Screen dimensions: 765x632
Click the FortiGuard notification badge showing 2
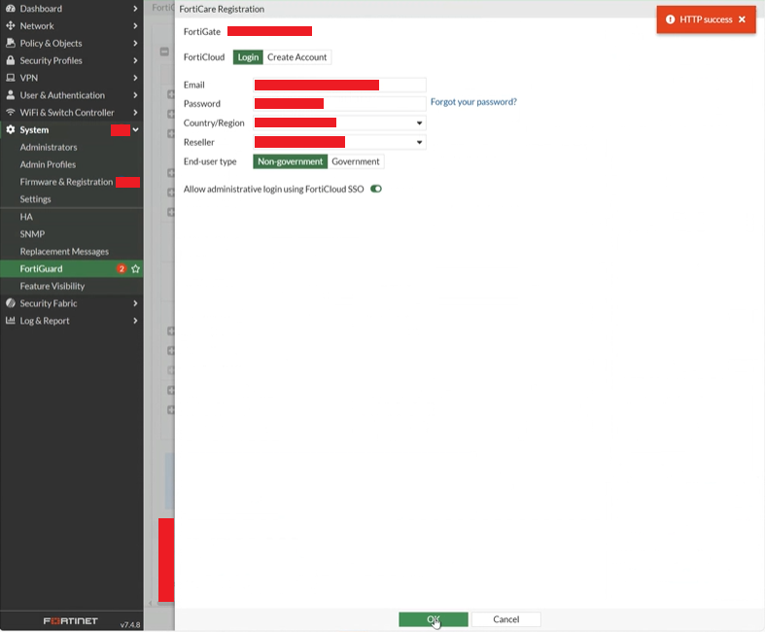click(x=122, y=268)
